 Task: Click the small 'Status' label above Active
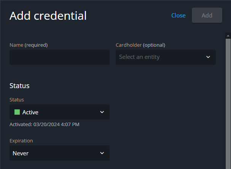(17, 100)
